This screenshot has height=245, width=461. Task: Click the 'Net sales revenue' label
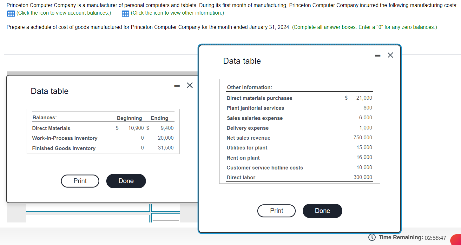click(248, 138)
